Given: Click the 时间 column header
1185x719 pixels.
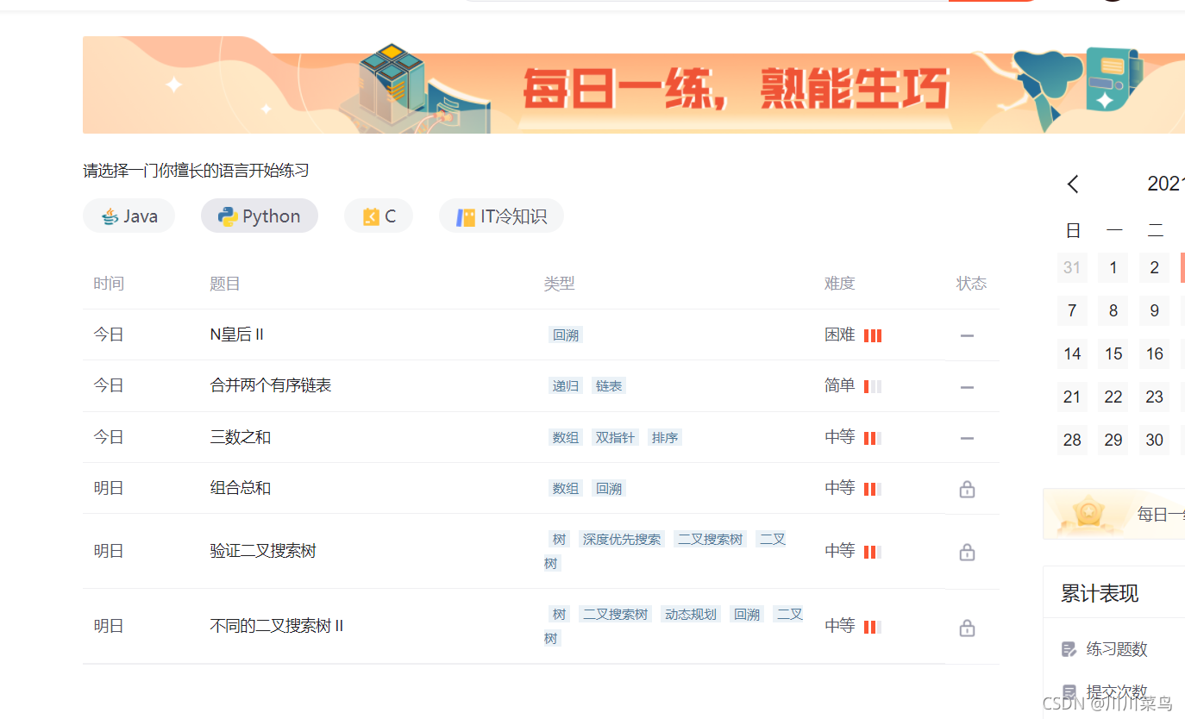Looking at the screenshot, I should (x=109, y=284).
